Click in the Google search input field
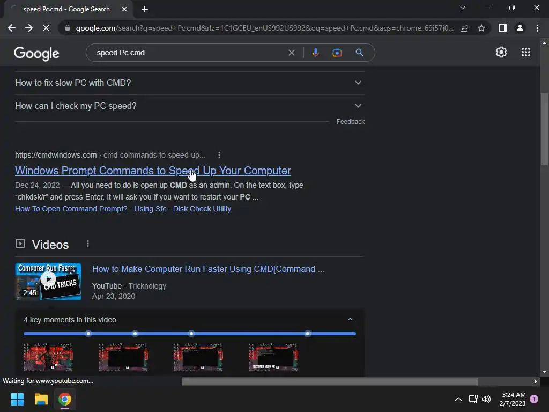Image resolution: width=549 pixels, height=412 pixels. coord(189,53)
